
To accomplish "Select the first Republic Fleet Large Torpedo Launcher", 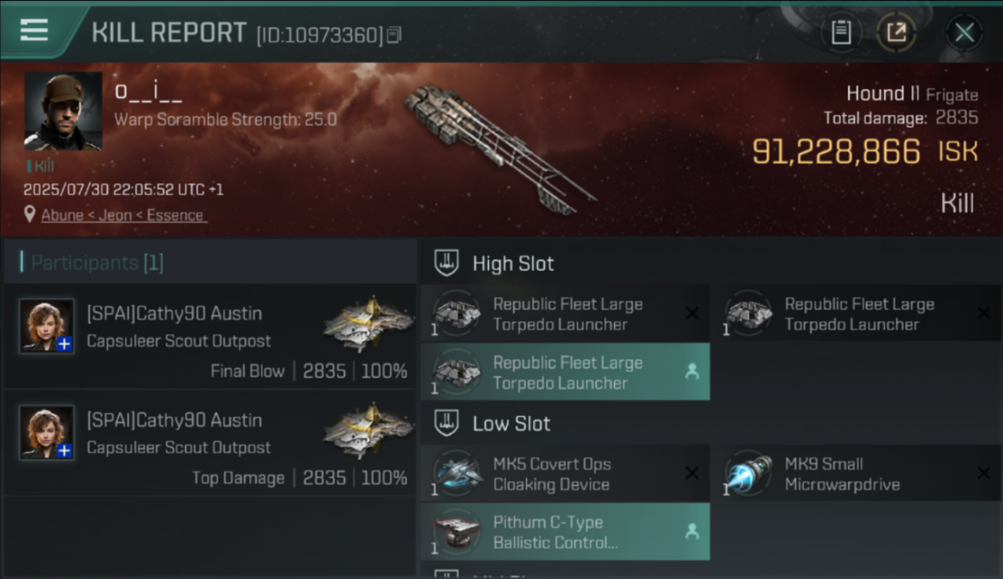I will click(x=565, y=313).
